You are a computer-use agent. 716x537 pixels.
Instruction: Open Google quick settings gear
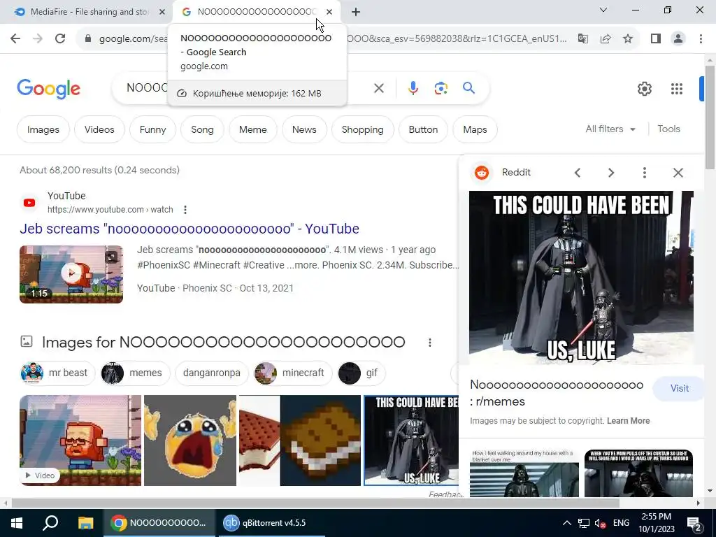tap(644, 89)
